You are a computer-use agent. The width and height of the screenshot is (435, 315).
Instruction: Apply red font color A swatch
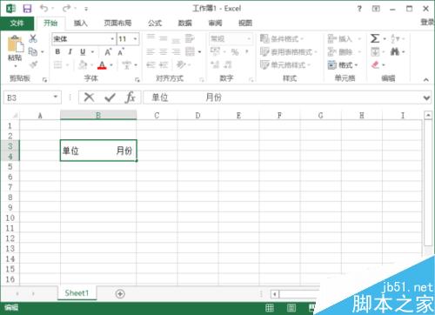click(102, 65)
